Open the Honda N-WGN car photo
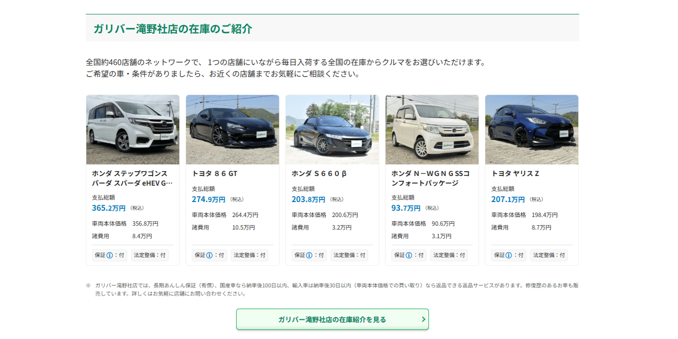This screenshot has width=678, height=339. click(x=432, y=130)
